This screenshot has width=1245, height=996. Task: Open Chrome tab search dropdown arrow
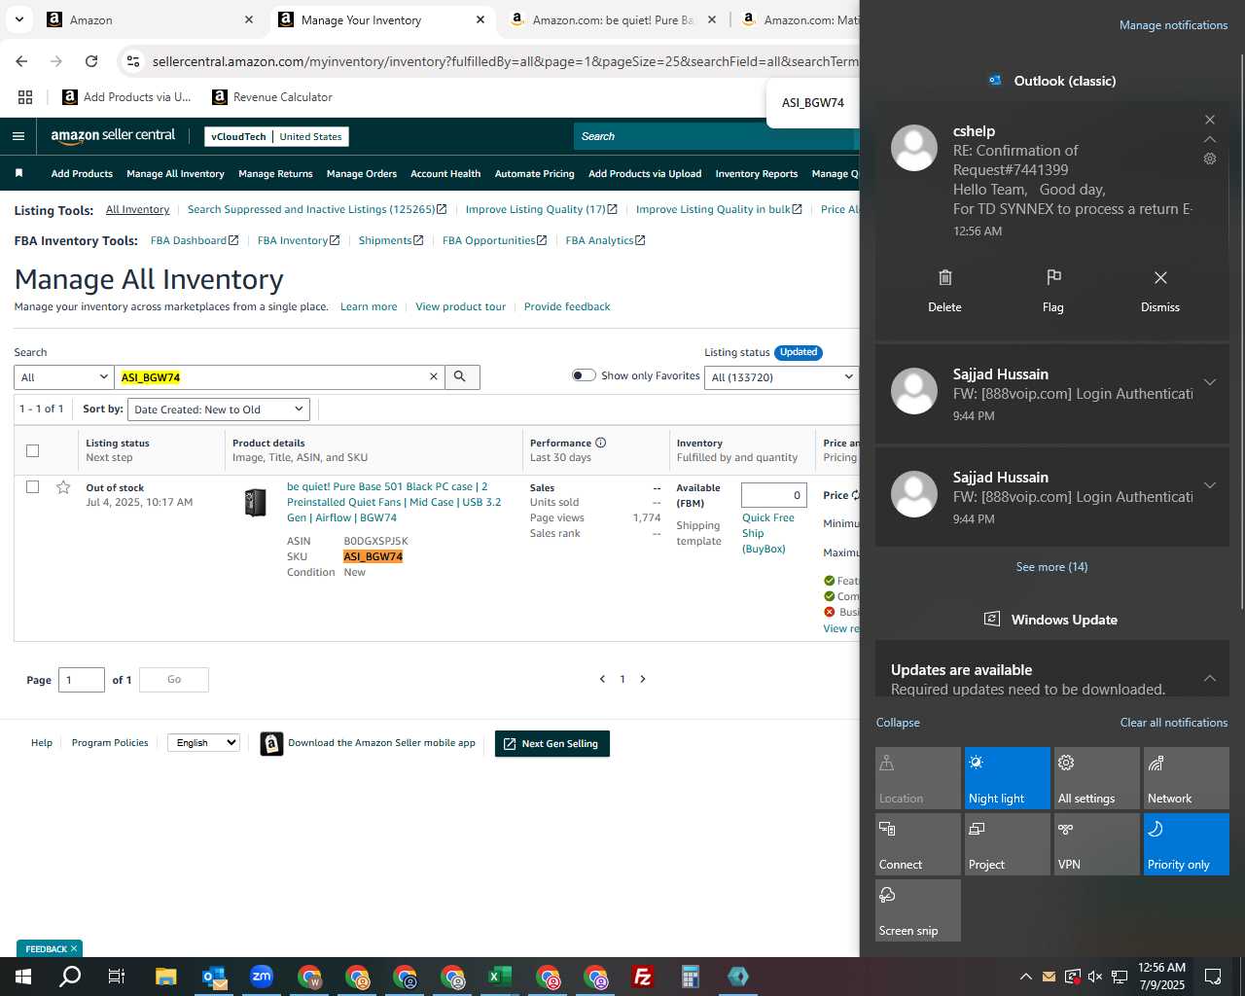tap(19, 19)
